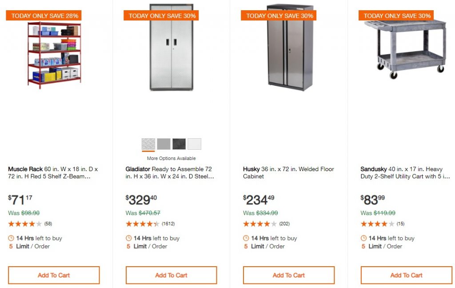Viewport: 455px width, 288px height.
Task: Open Muscle Rack 5 Shelf product title
Action: coord(53,173)
